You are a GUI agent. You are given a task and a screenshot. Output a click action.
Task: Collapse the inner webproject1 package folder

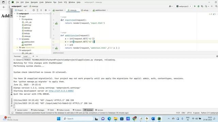[x=17, y=50]
